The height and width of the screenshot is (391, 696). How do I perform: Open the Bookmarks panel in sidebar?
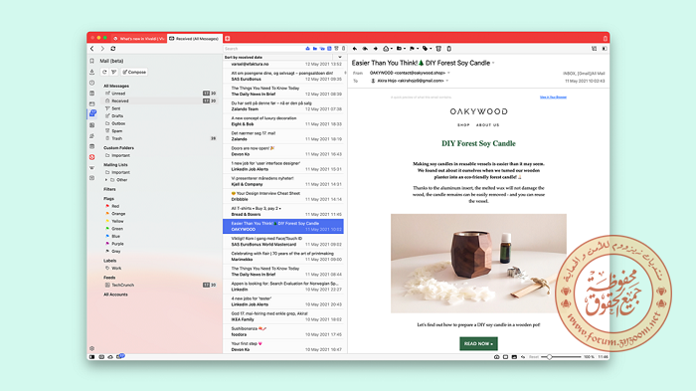pos(91,61)
